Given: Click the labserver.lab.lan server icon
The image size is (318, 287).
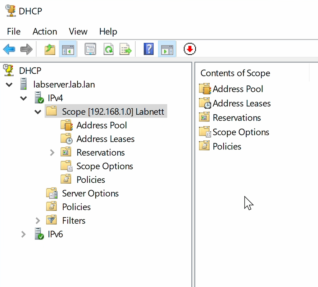Looking at the screenshot, I should pyautogui.click(x=24, y=84).
